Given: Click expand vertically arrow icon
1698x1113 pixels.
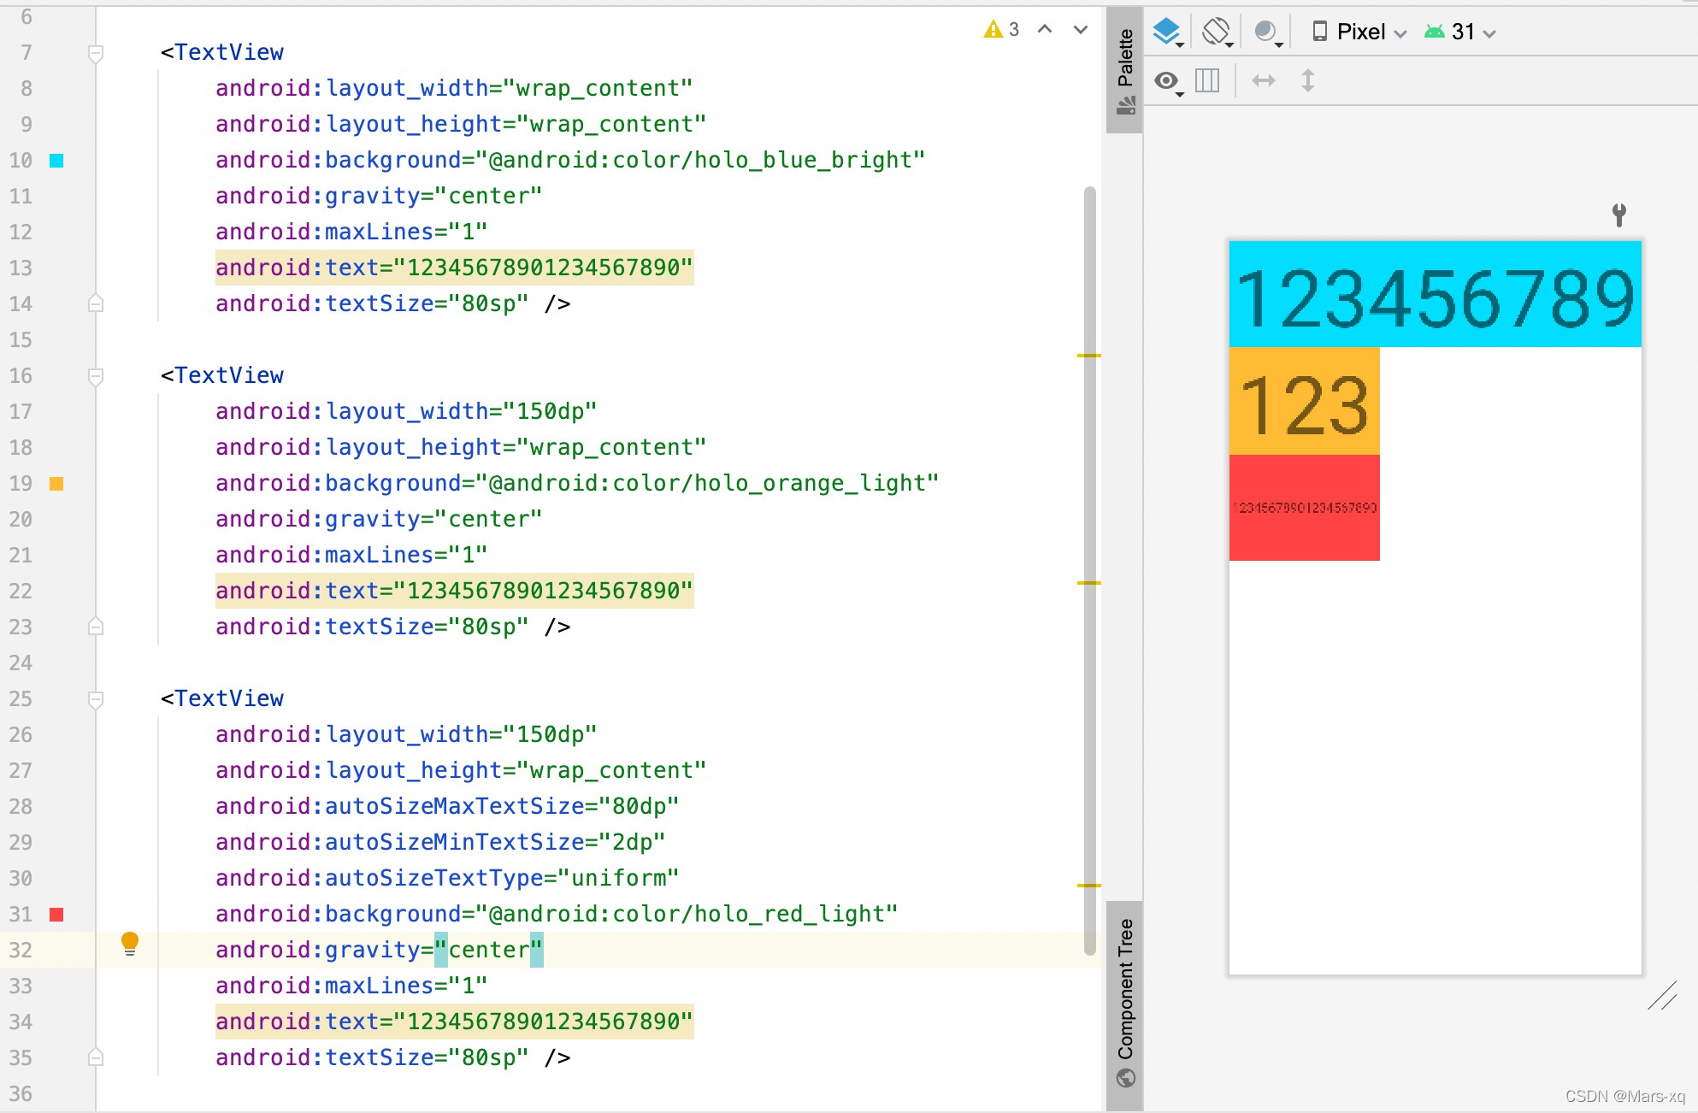Looking at the screenshot, I should (1307, 80).
